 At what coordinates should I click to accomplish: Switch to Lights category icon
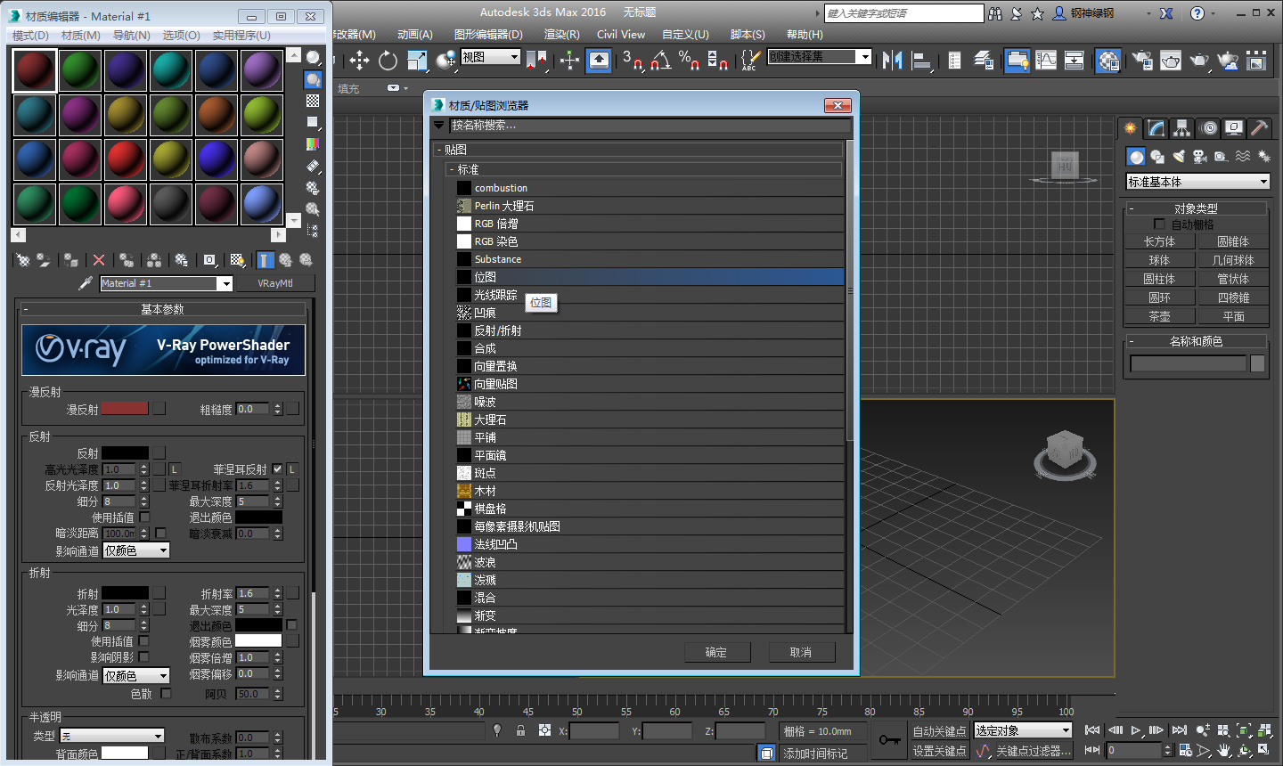pos(1178,157)
